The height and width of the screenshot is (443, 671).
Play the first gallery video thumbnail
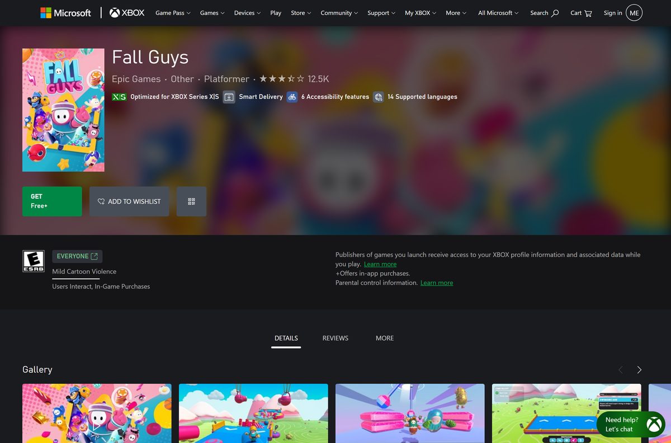click(x=97, y=413)
